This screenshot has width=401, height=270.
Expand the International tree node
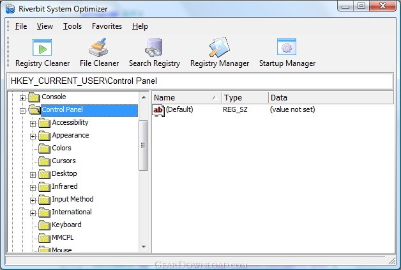point(33,212)
